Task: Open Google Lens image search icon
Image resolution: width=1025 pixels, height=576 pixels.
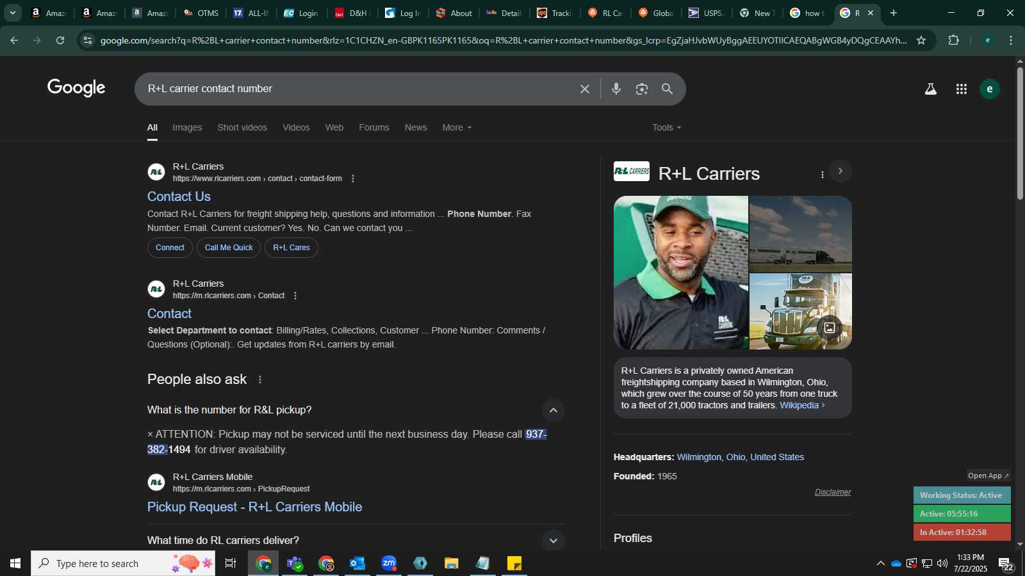Action: tap(642, 89)
